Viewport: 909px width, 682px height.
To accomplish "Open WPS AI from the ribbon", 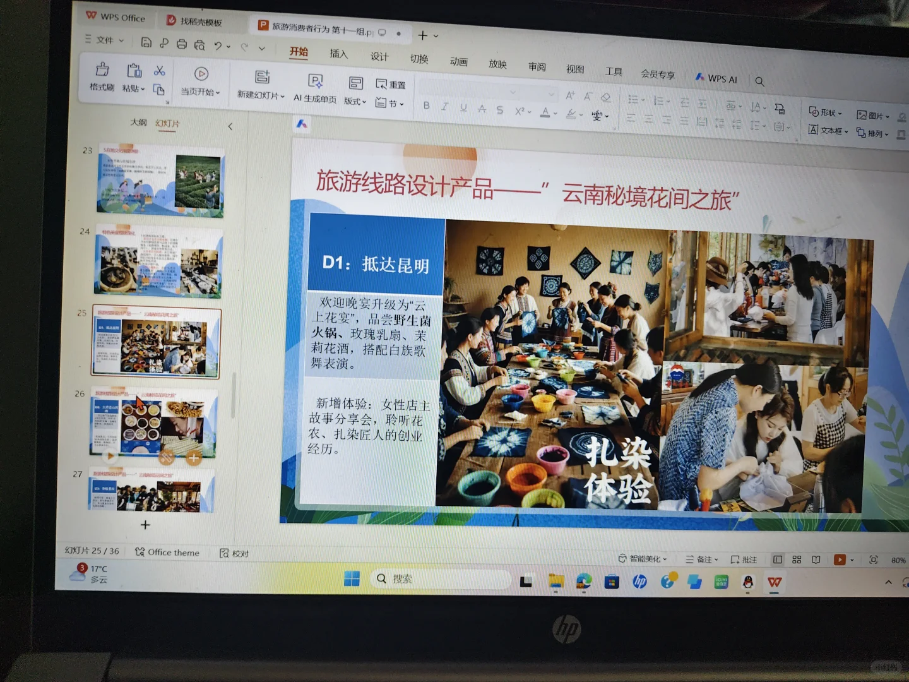I will (x=716, y=79).
